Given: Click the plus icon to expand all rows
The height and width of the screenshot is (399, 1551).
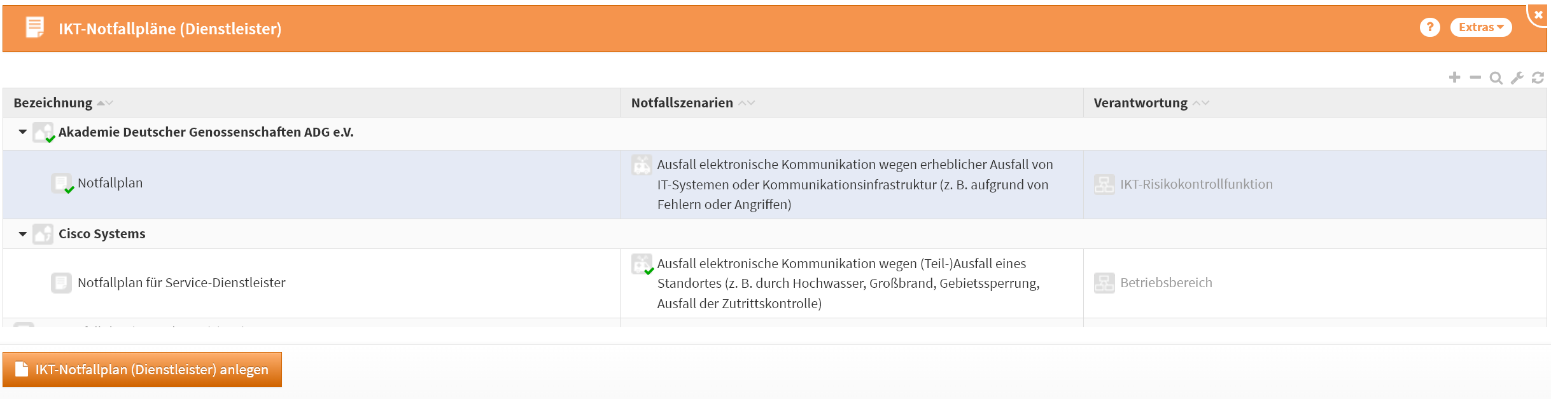Looking at the screenshot, I should point(1454,78).
